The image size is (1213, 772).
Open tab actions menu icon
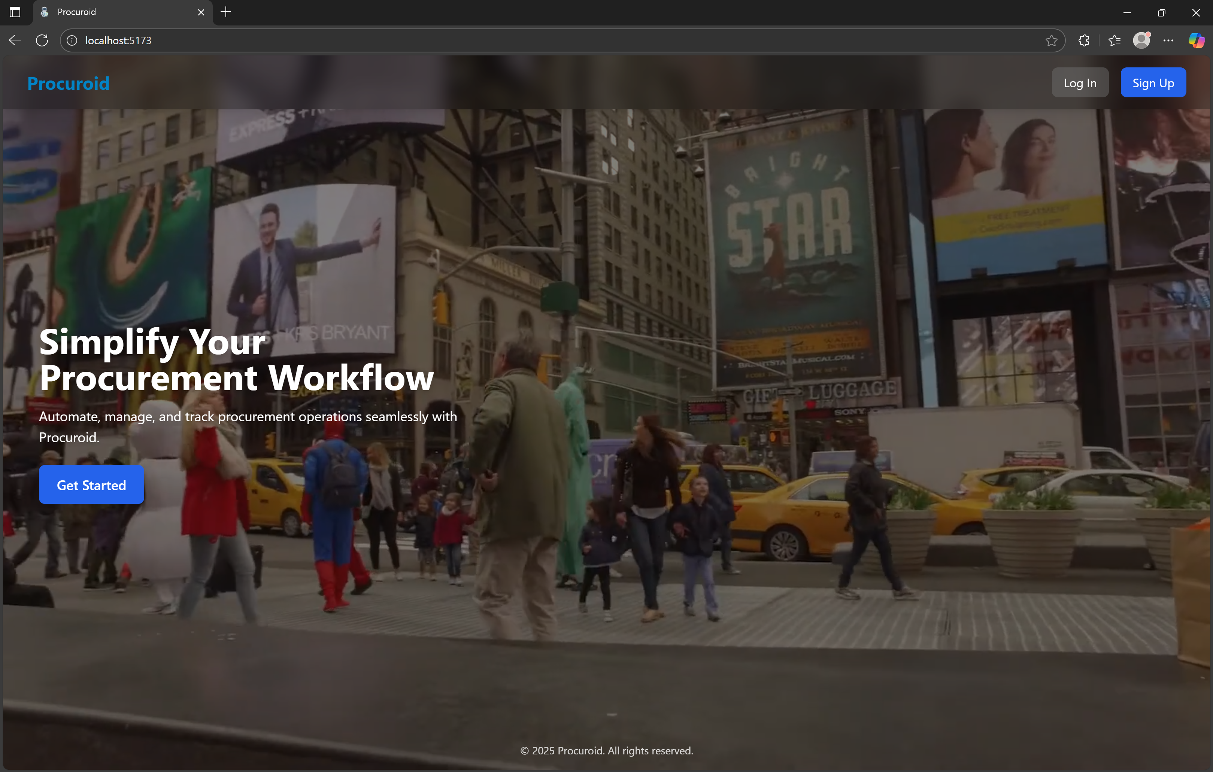coord(15,12)
